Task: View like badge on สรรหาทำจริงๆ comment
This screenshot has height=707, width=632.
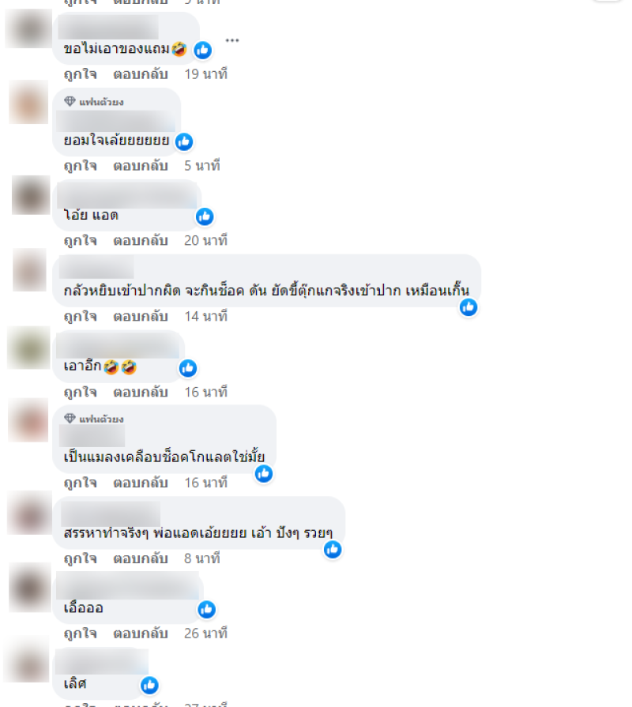Action: [x=333, y=549]
